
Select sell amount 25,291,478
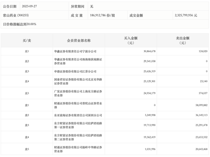pyautogui.click(x=201, y=125)
